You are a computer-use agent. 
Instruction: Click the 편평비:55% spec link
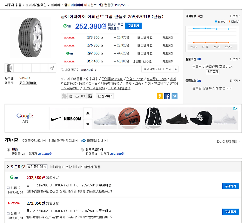coord(135,79)
